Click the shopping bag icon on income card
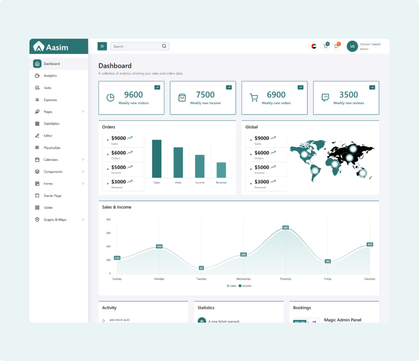The image size is (419, 361). pyautogui.click(x=182, y=98)
